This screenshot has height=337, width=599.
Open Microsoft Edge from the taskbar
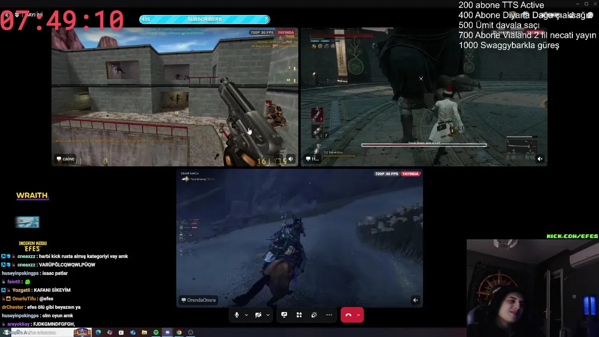point(98,332)
